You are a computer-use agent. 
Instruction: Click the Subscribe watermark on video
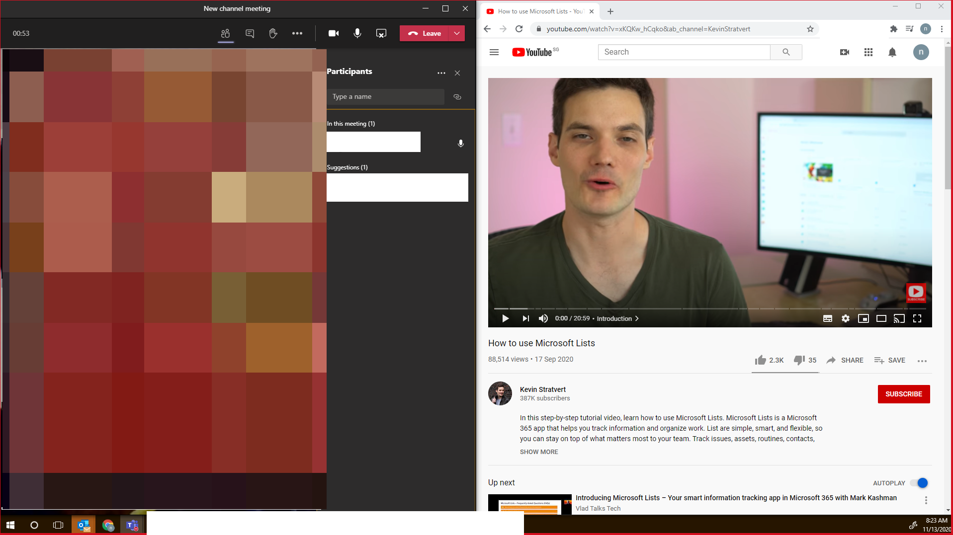[x=916, y=293]
